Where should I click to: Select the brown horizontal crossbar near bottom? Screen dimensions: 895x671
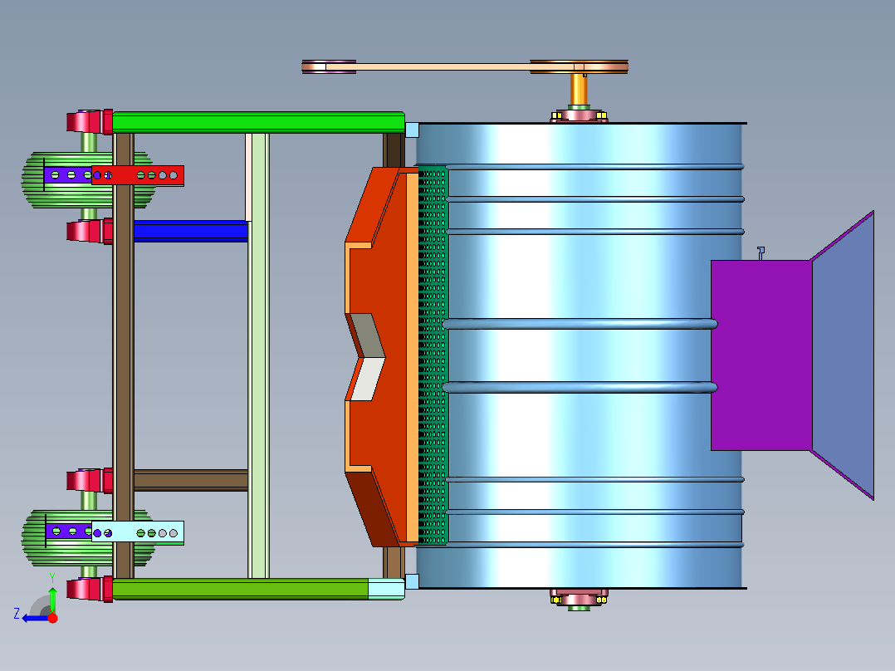191,480
